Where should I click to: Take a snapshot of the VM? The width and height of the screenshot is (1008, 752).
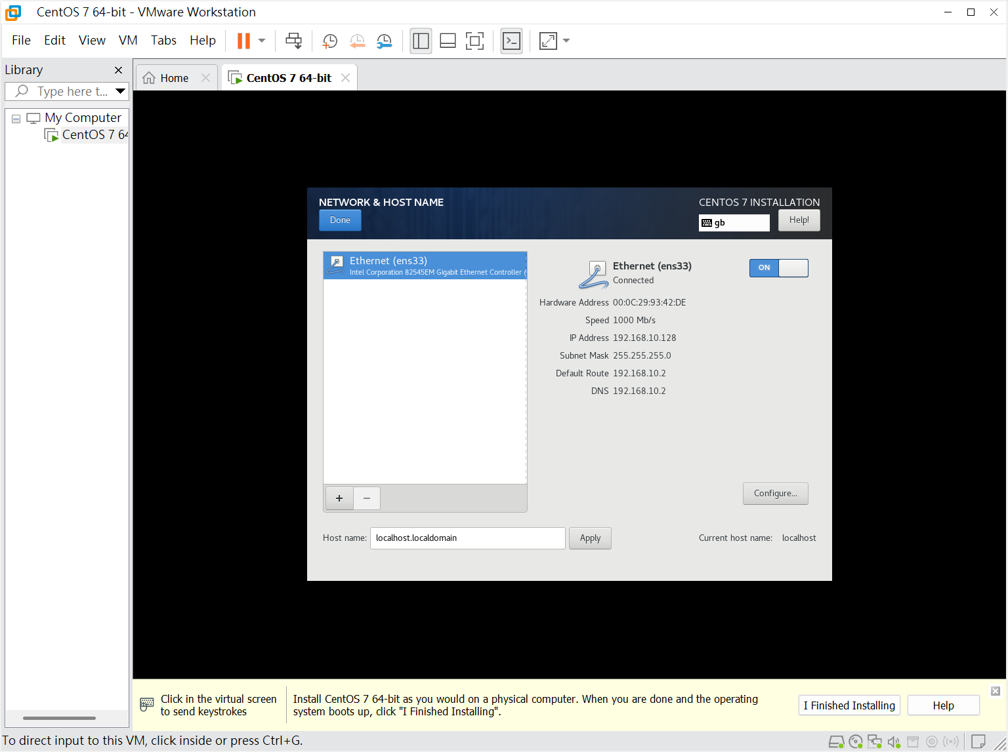point(329,41)
